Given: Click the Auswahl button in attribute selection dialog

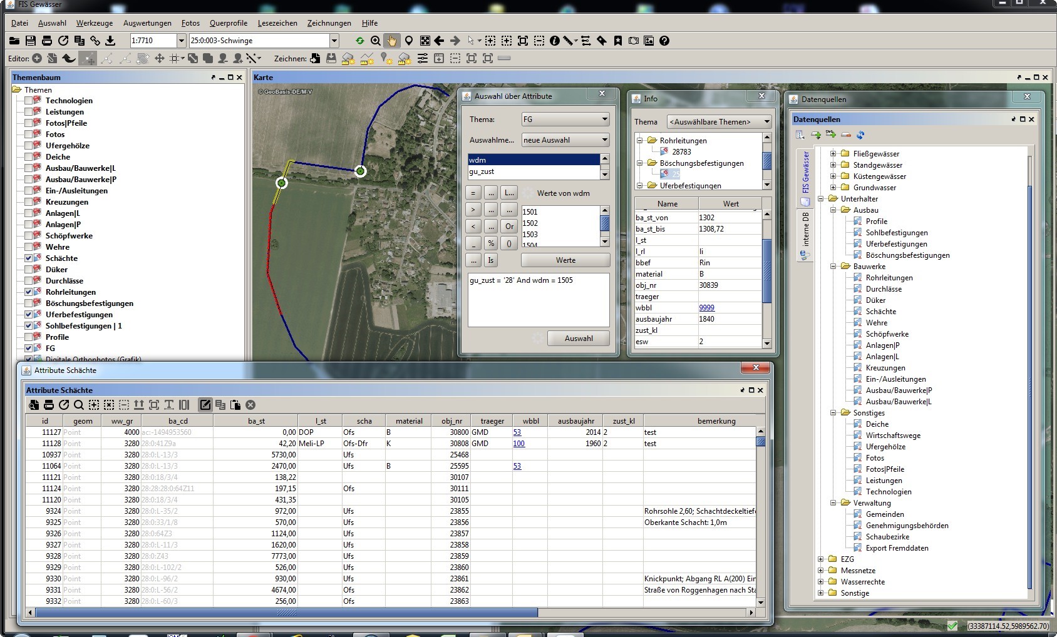Looking at the screenshot, I should point(579,339).
